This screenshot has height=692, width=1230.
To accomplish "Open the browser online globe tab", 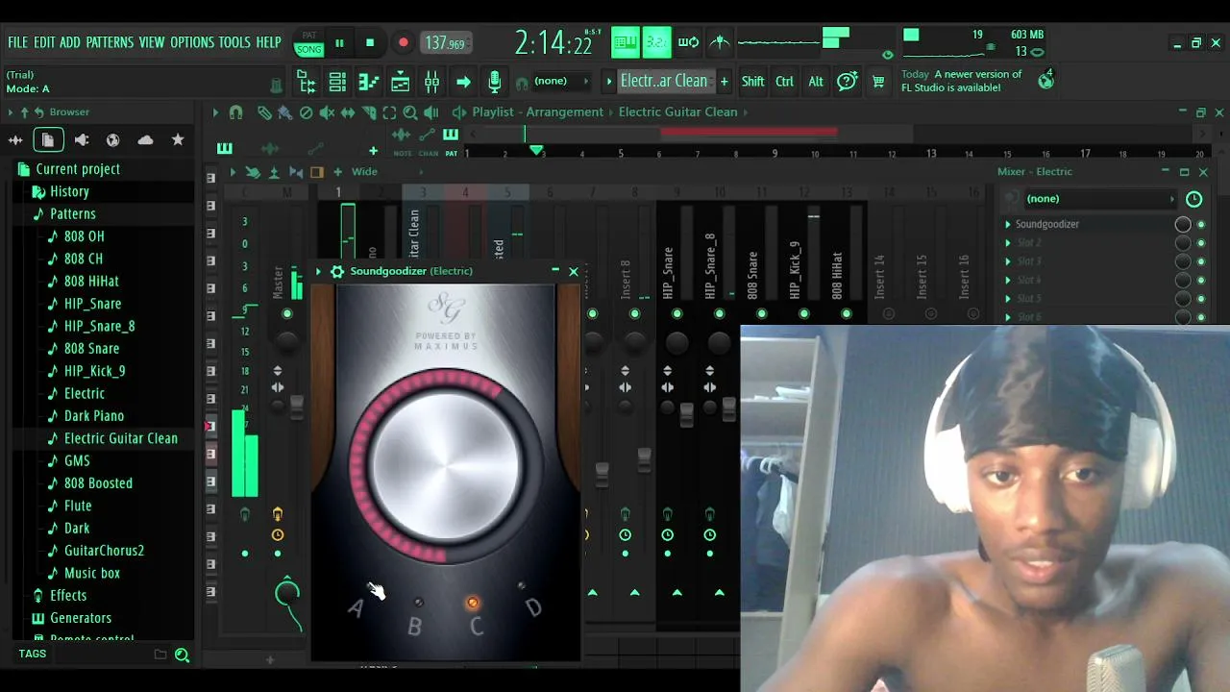I will (x=112, y=140).
